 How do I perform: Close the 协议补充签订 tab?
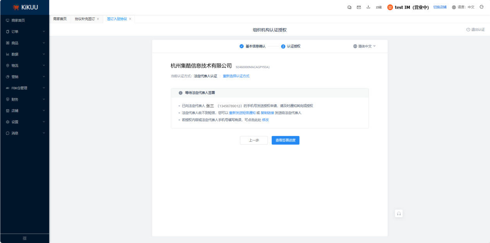click(98, 19)
